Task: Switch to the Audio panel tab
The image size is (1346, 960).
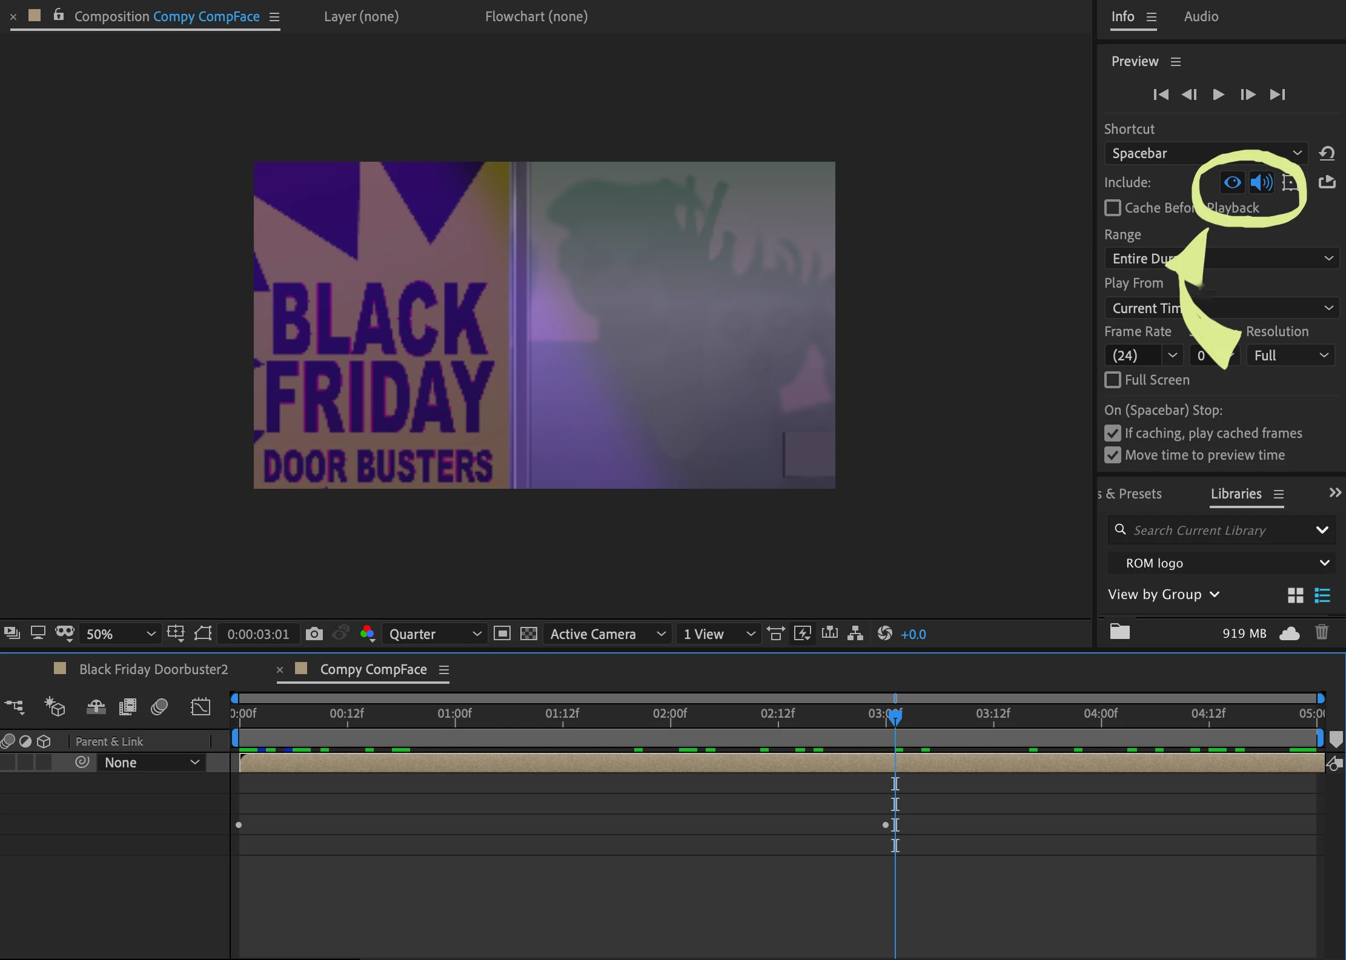Action: (1201, 17)
